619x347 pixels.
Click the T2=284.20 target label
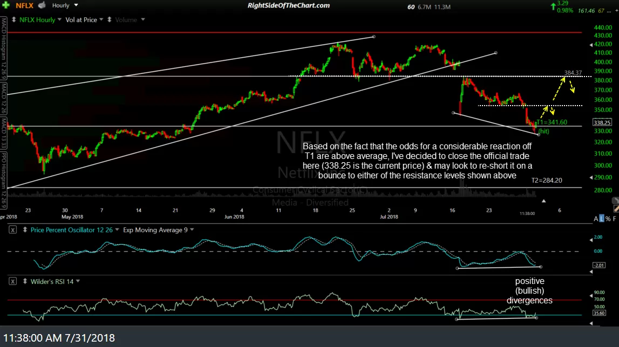(x=546, y=180)
